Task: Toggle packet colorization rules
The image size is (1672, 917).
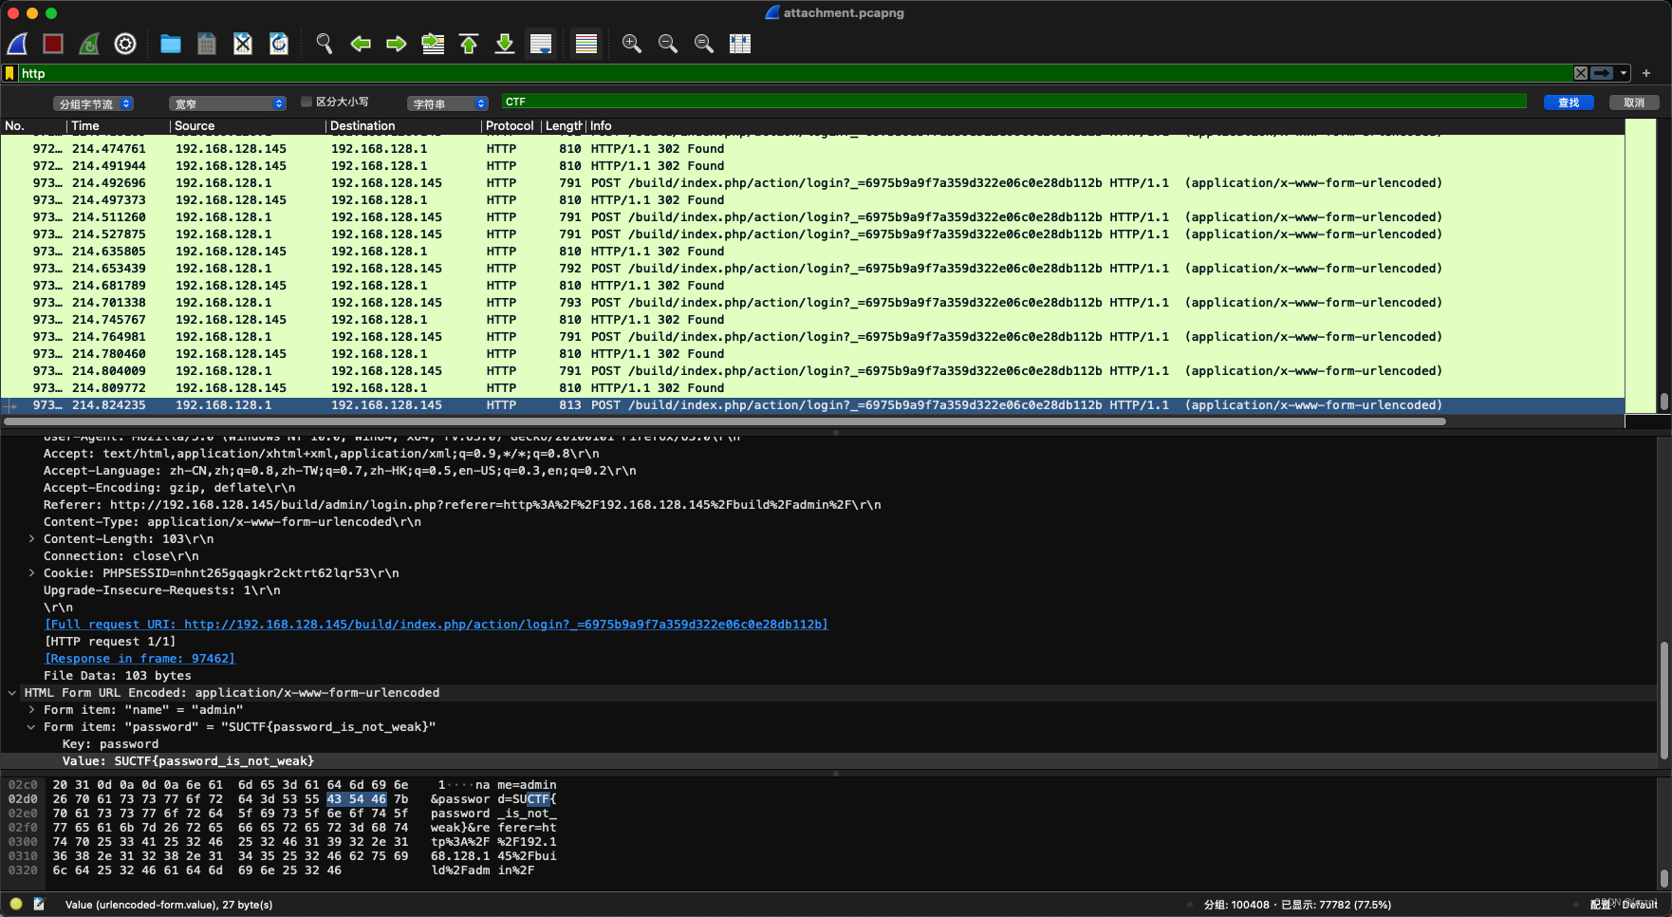Action: point(586,44)
